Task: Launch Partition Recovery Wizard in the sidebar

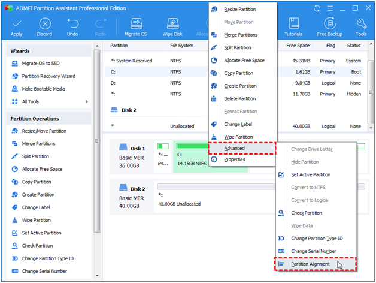Action: pyautogui.click(x=43, y=76)
